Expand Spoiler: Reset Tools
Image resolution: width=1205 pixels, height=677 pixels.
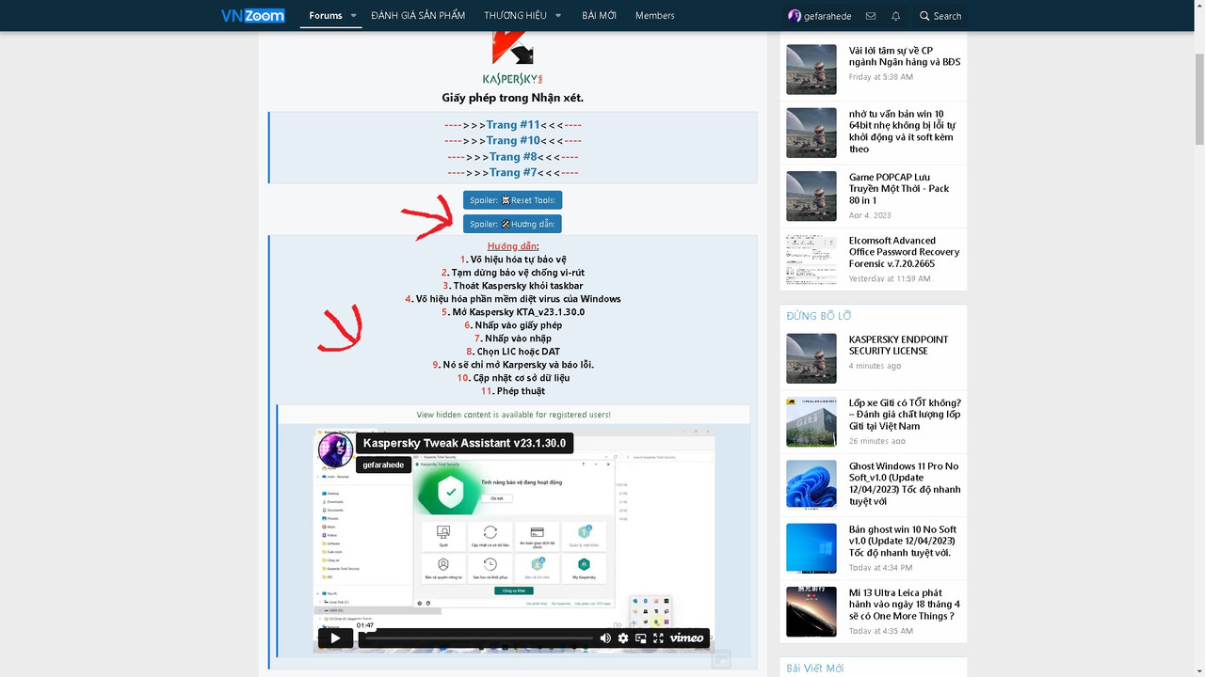(x=512, y=200)
